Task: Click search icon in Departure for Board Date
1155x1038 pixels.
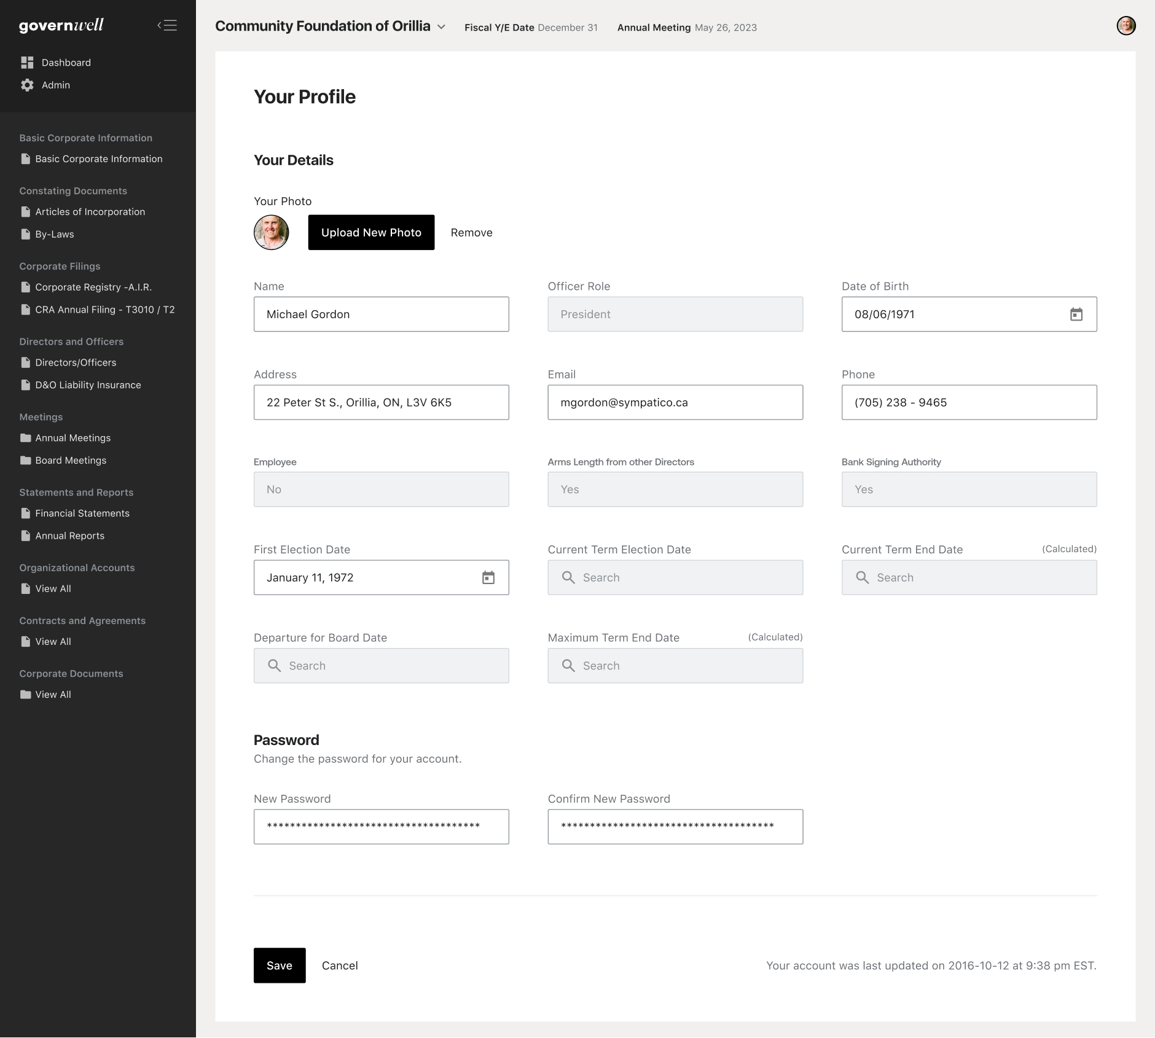Action: (275, 666)
